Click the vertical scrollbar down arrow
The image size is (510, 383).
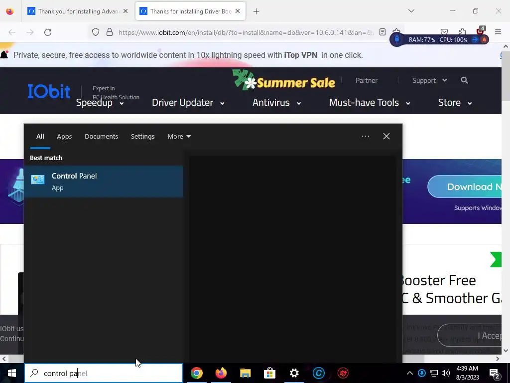tap(506, 351)
